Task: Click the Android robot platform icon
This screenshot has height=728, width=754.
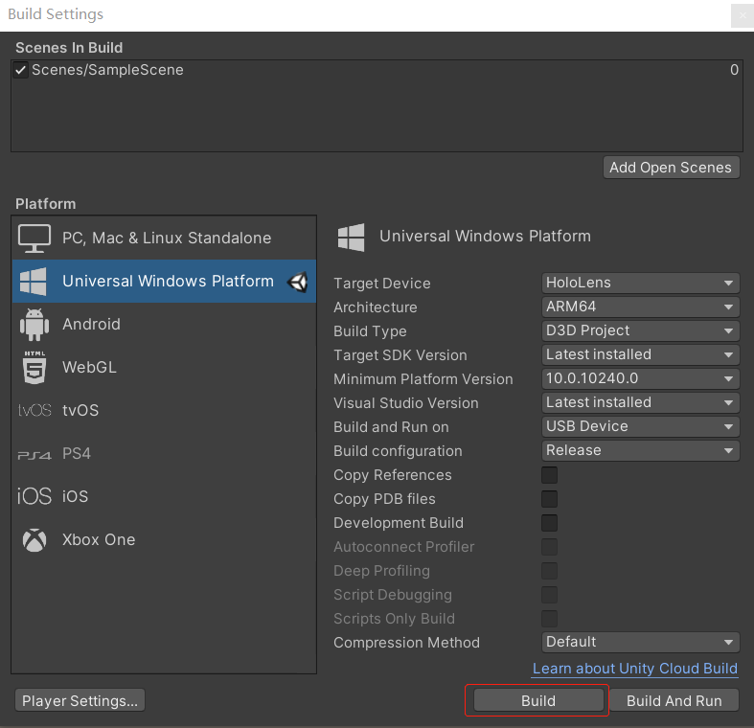Action: point(34,324)
